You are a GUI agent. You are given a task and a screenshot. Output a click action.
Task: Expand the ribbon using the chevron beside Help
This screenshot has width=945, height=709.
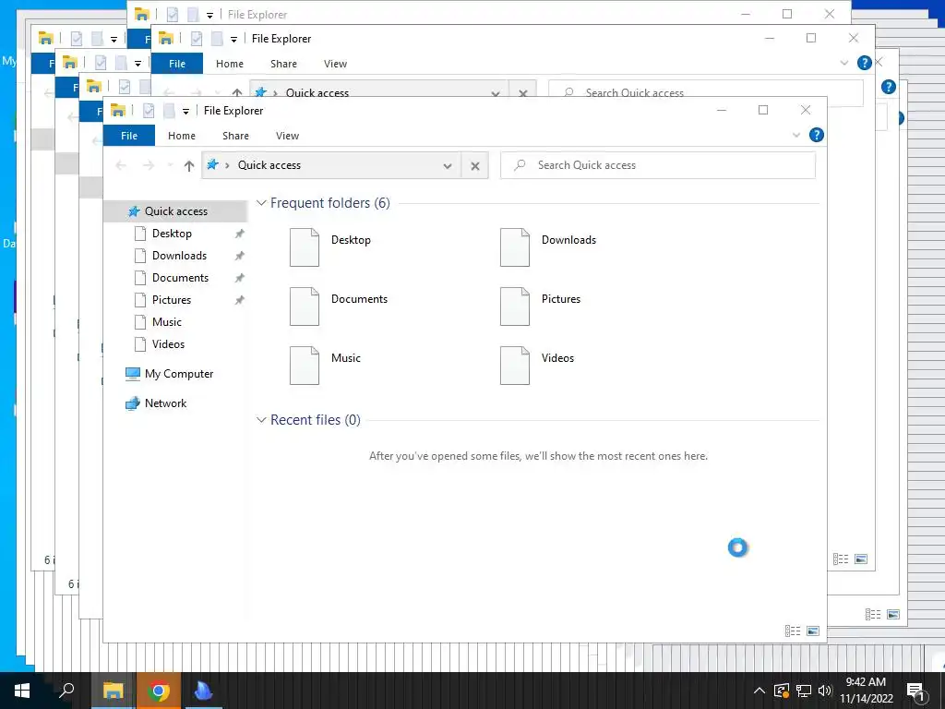click(796, 135)
